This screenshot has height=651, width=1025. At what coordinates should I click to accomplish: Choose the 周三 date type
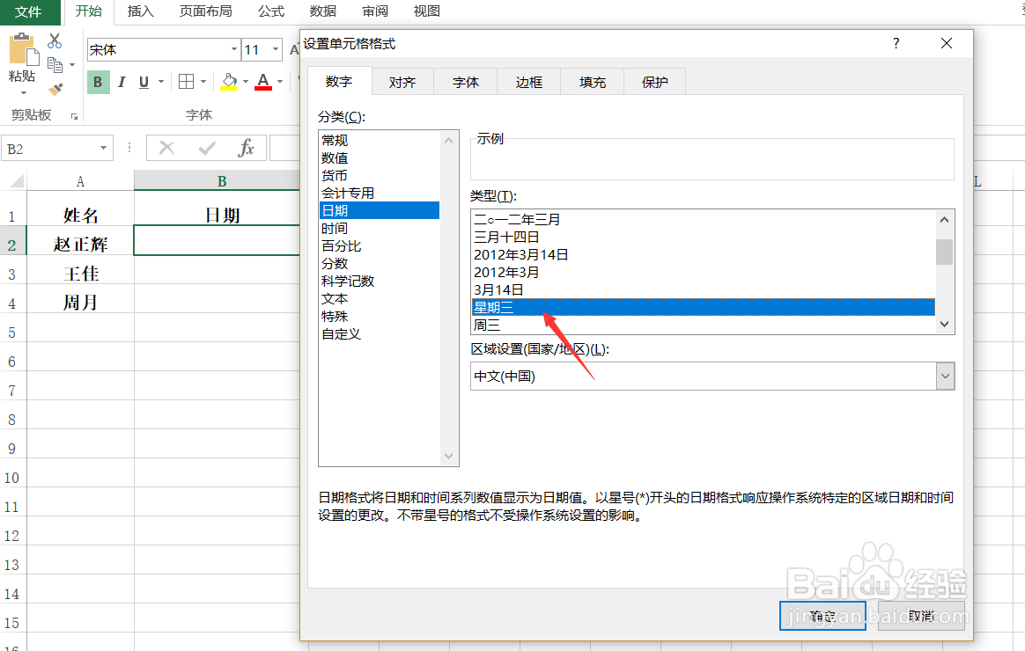pos(704,325)
